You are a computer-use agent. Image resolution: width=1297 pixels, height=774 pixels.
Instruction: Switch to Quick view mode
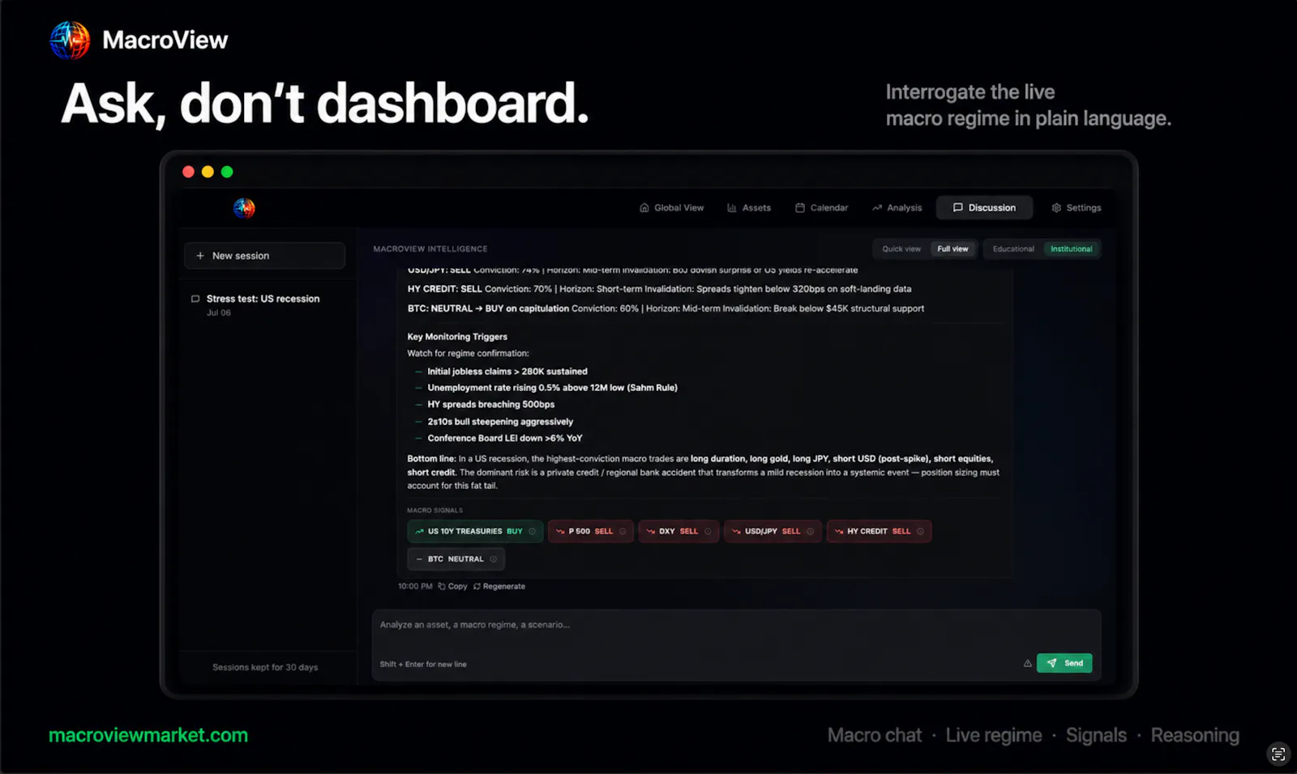pyautogui.click(x=901, y=249)
